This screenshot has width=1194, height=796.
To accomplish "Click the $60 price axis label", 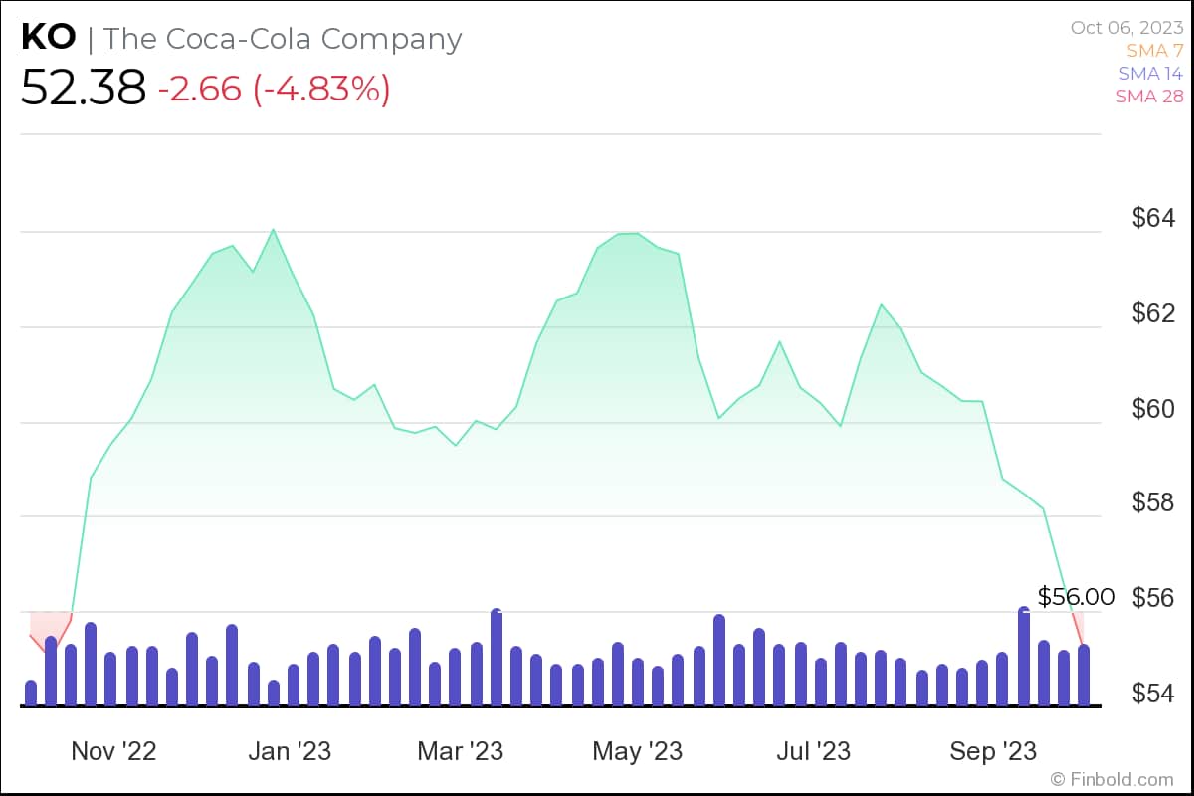I will click(x=1154, y=409).
